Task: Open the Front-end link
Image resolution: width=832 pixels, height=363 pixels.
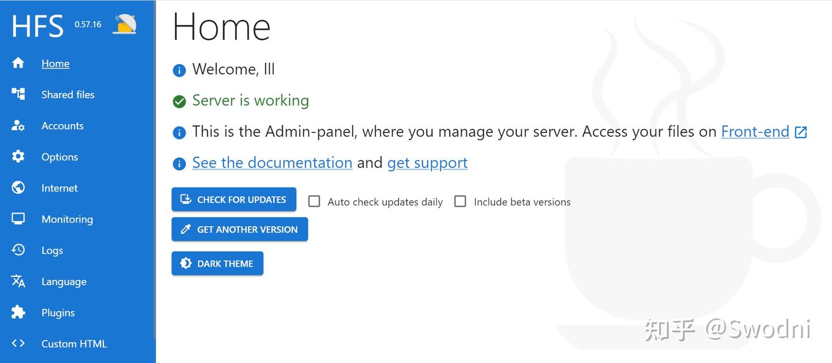Action: point(755,132)
